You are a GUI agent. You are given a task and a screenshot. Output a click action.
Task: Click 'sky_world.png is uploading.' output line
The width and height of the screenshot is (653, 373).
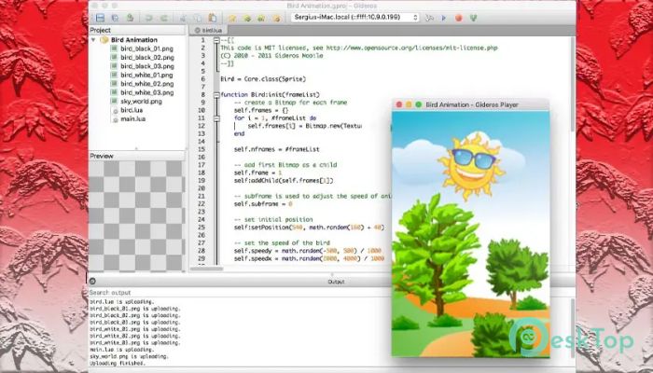click(x=129, y=357)
